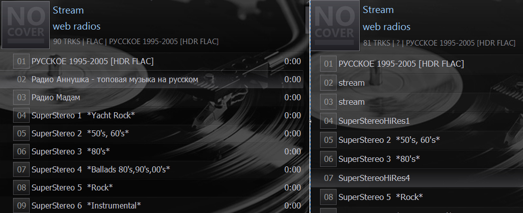Click the NO COVER thumbnail in left playlist
This screenshot has height=213, width=523.
(26, 25)
